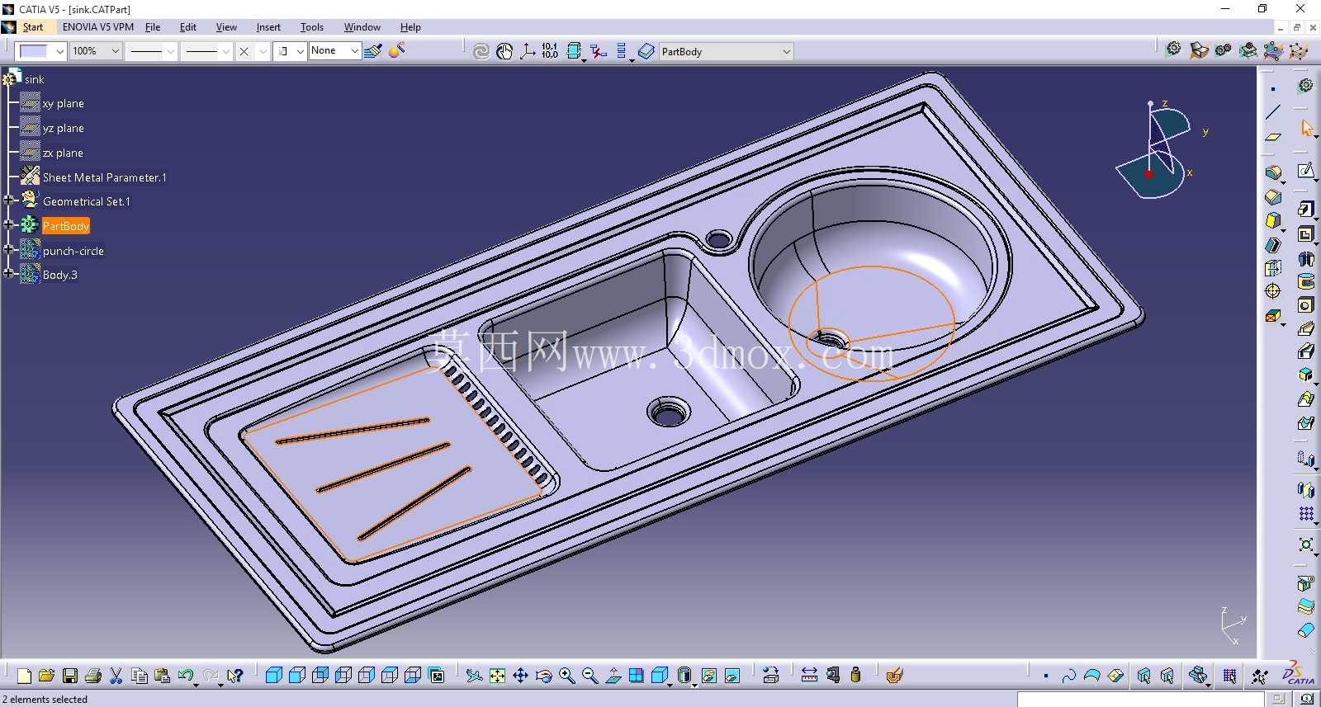Viewport: 1321px width, 707px height.
Task: Click the Fit All In icon
Action: pyautogui.click(x=497, y=676)
